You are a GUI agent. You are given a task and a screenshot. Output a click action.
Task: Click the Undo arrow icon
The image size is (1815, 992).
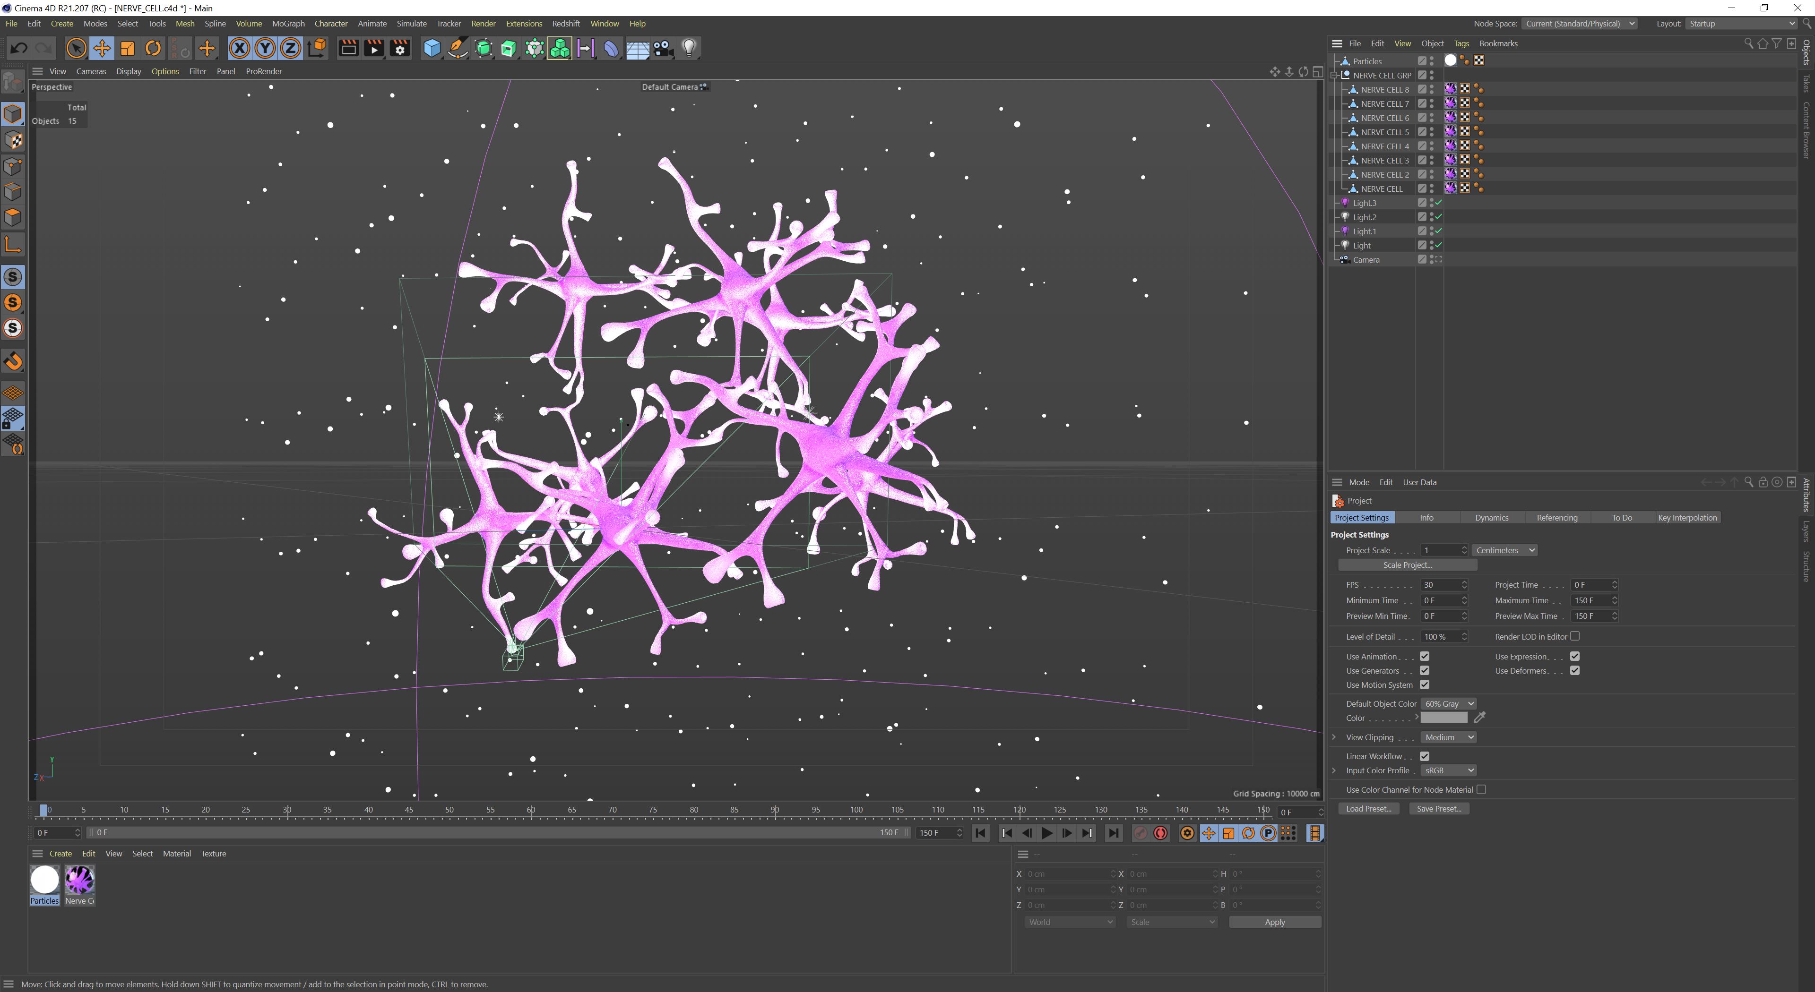(19, 48)
